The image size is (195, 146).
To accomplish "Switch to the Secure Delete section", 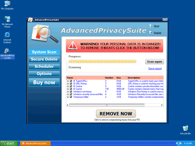I will (44, 59).
